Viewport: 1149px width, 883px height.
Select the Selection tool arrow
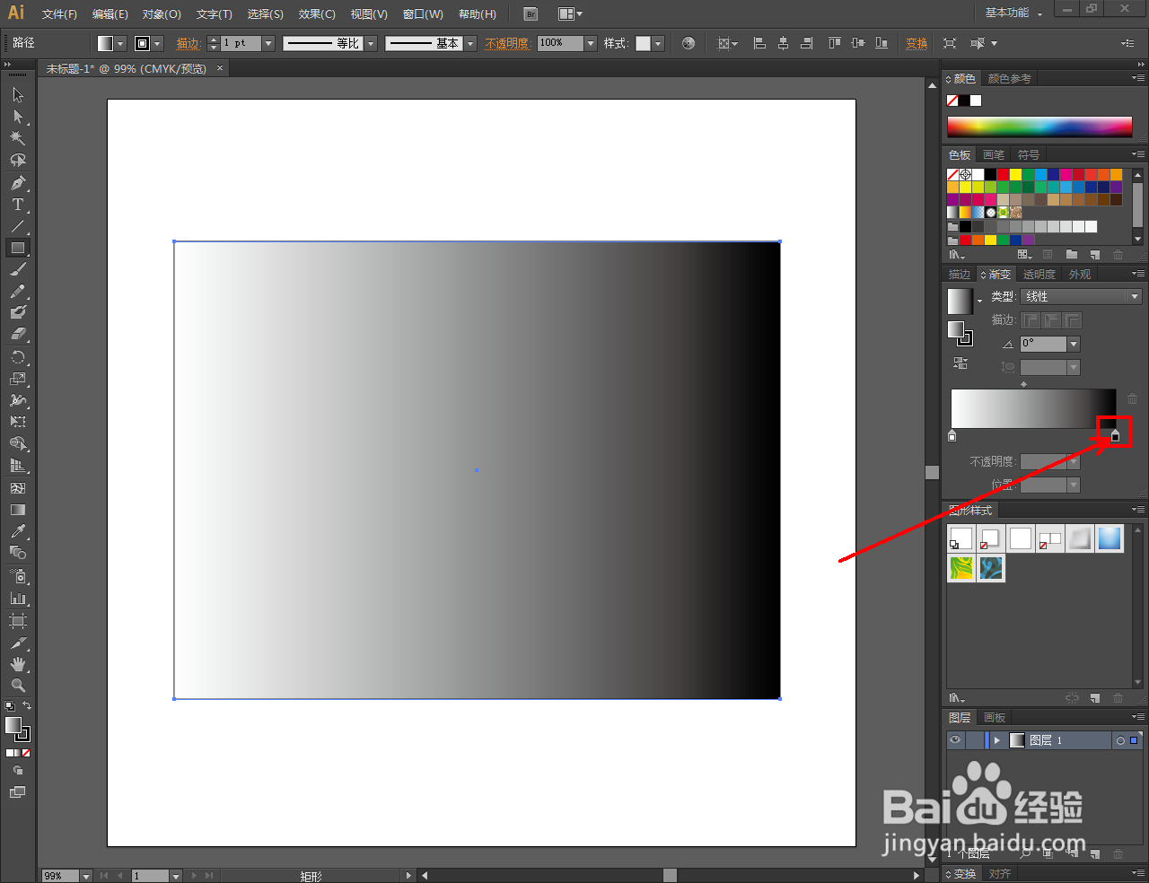17,95
